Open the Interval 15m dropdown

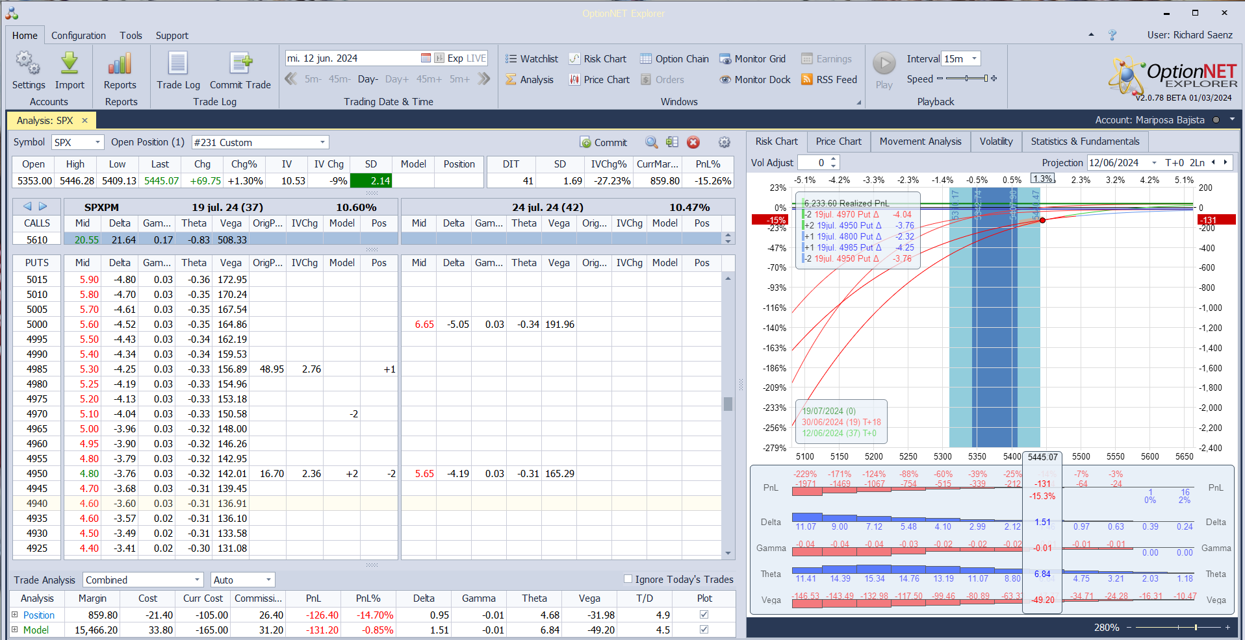point(974,58)
